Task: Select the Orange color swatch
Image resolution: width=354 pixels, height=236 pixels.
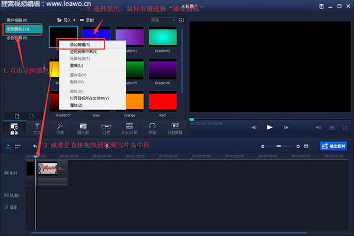Action: (135, 101)
